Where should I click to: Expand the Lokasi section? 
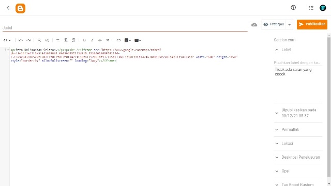pyautogui.click(x=298, y=144)
